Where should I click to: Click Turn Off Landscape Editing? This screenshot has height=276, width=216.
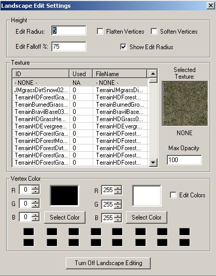pyautogui.click(x=108, y=263)
